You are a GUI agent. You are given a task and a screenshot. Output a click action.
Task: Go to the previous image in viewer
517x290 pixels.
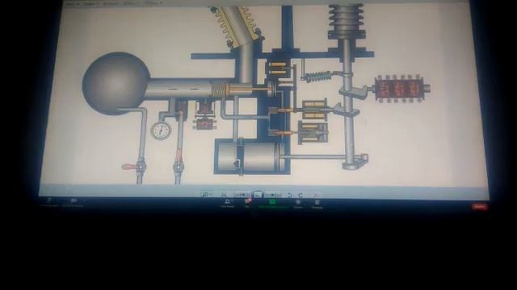pos(243,195)
